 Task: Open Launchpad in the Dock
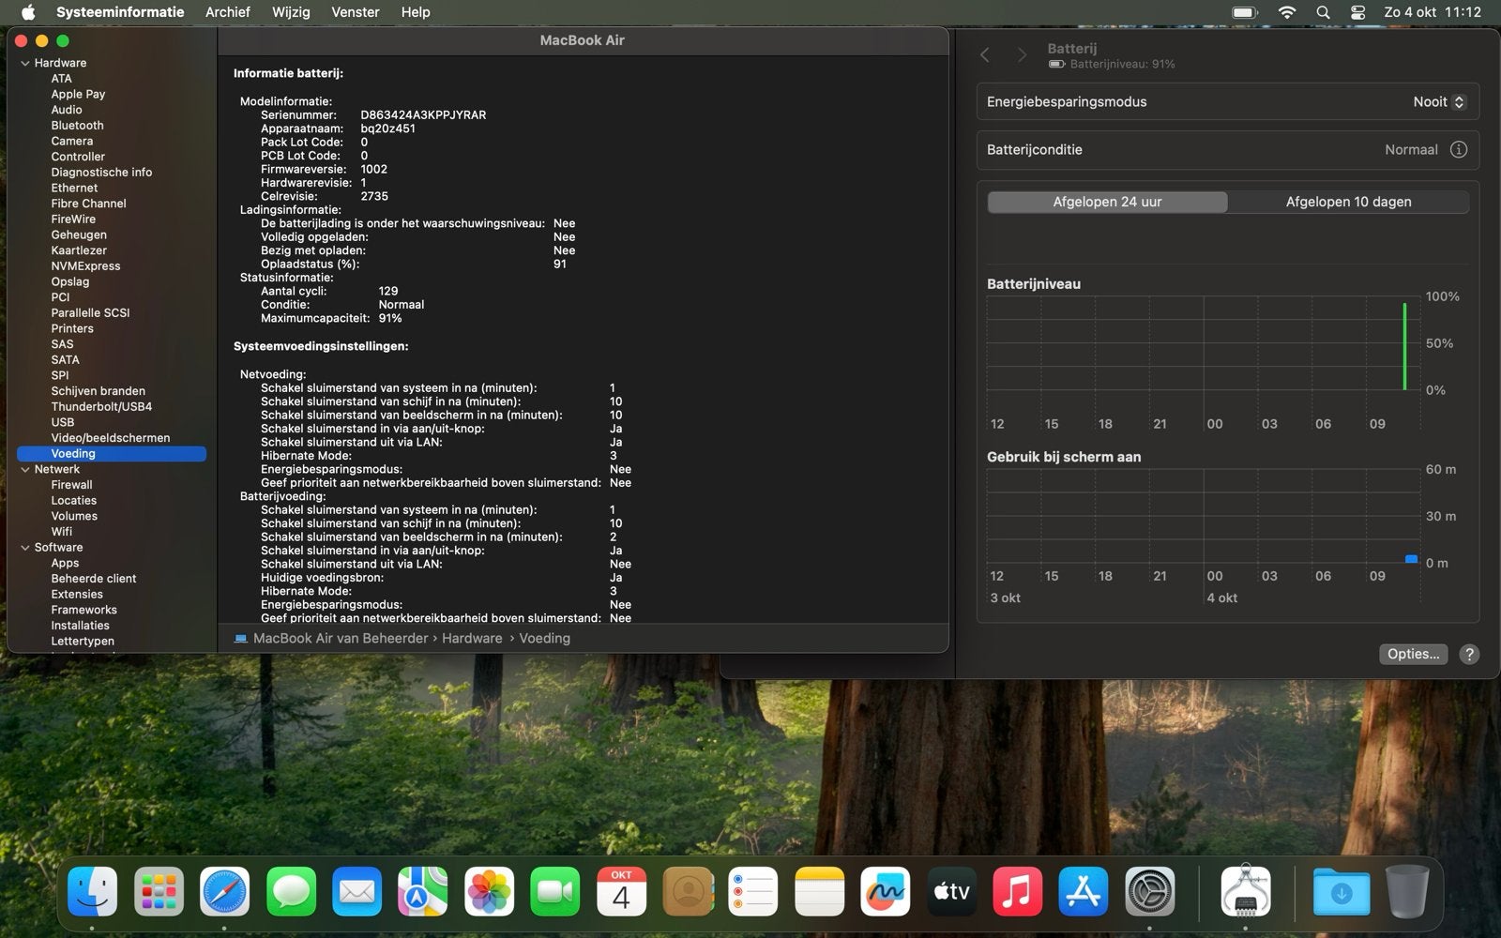point(159,891)
